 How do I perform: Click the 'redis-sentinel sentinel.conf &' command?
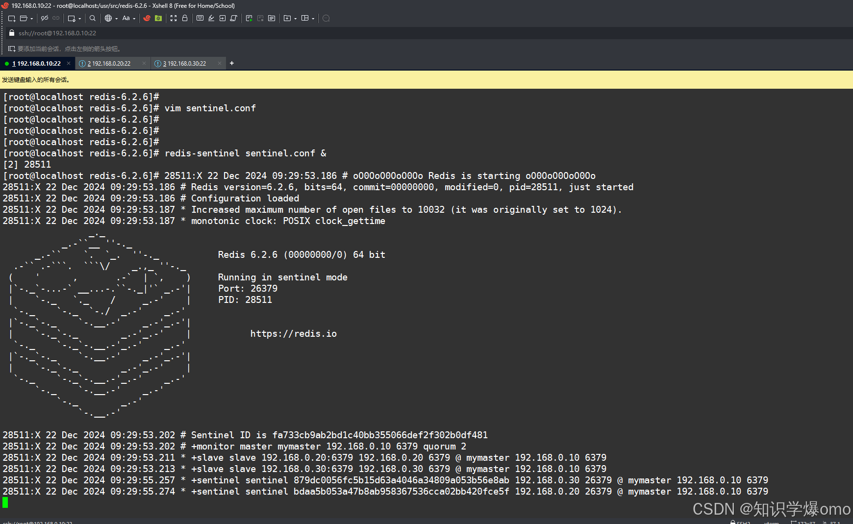point(246,153)
